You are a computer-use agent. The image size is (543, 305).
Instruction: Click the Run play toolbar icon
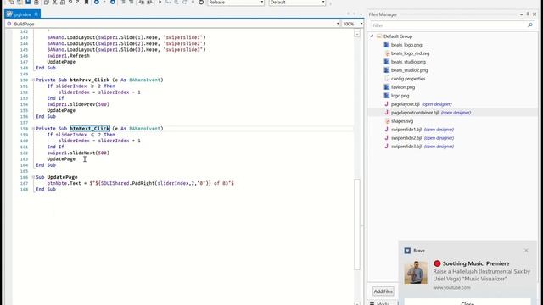pyautogui.click(x=160, y=2)
